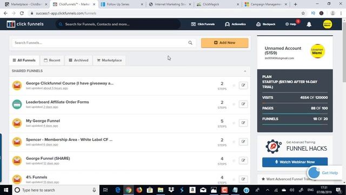
Task: Click the search magnifier in Search Funnels box
Action: tap(190, 43)
